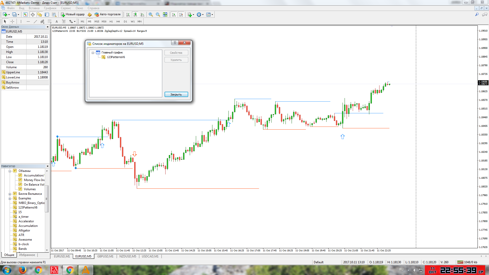Switch to the GBPUSD,M1 chart tab
This screenshot has width=489, height=275.
105,256
